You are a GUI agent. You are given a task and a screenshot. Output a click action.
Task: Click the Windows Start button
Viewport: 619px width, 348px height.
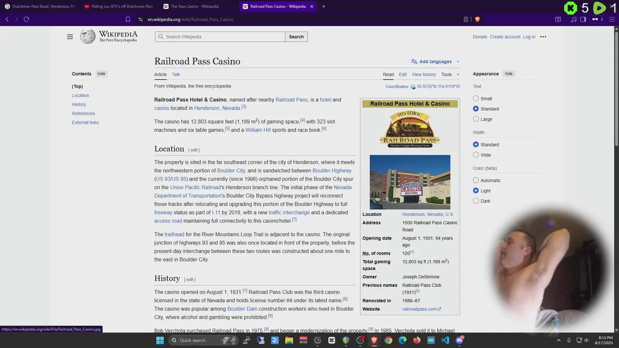160,340
